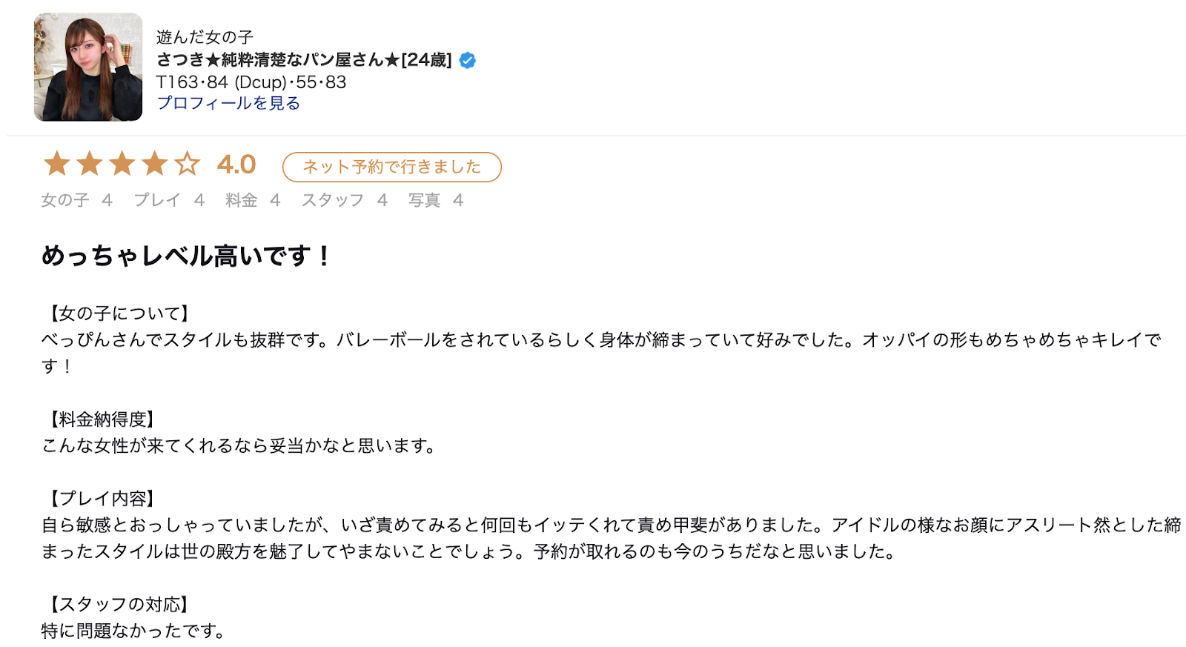Open the プロフィールを見る link

pyautogui.click(x=228, y=103)
